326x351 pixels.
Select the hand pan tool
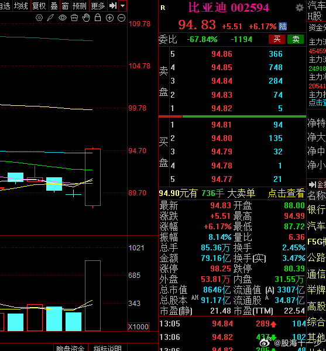coord(86,18)
